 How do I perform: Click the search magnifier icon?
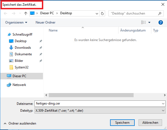[x=160, y=13]
